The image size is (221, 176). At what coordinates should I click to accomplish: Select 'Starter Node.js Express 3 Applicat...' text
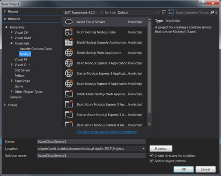(102, 73)
